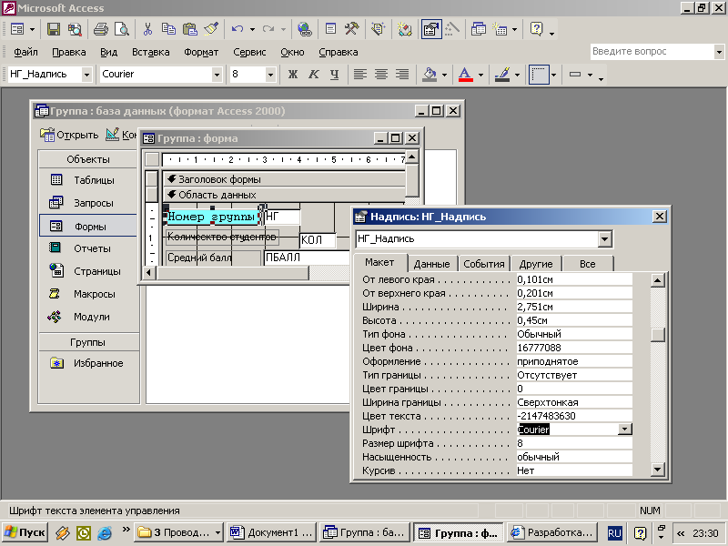Image resolution: width=728 pixels, height=546 pixels.
Task: Click the Format Painter brush icon
Action: tap(211, 30)
